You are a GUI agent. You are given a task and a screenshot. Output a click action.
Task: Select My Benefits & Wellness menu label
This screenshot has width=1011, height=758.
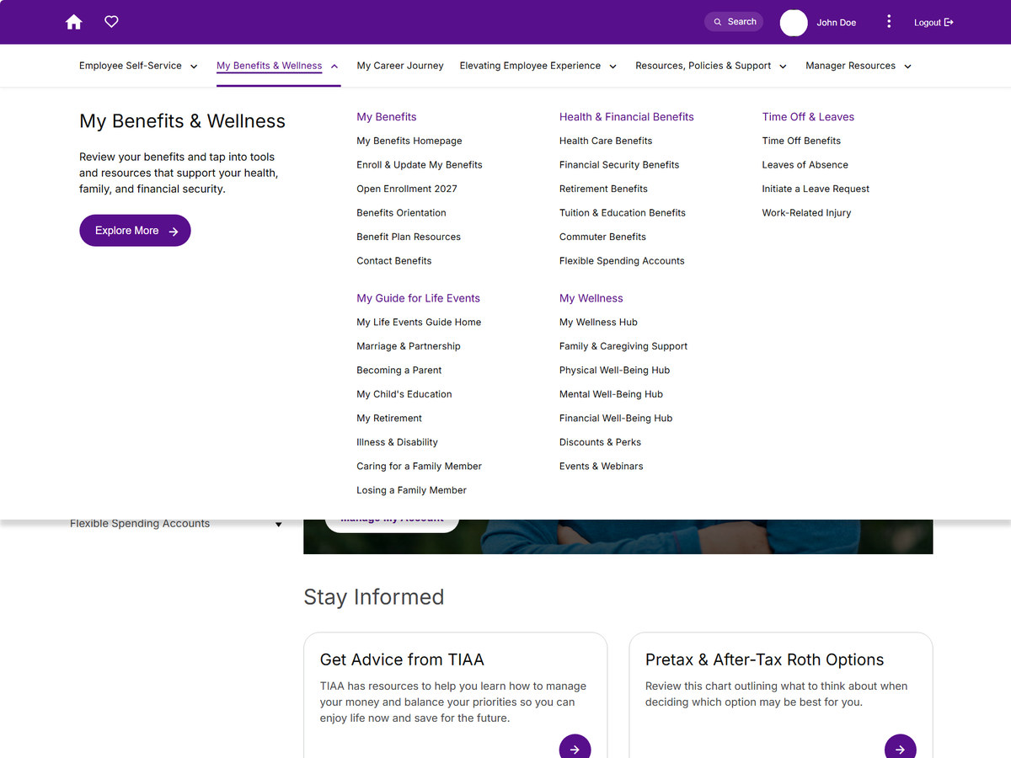(269, 66)
